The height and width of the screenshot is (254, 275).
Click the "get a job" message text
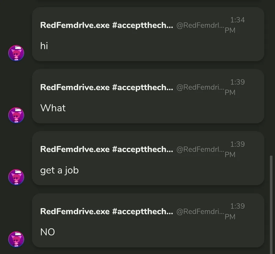(x=60, y=170)
